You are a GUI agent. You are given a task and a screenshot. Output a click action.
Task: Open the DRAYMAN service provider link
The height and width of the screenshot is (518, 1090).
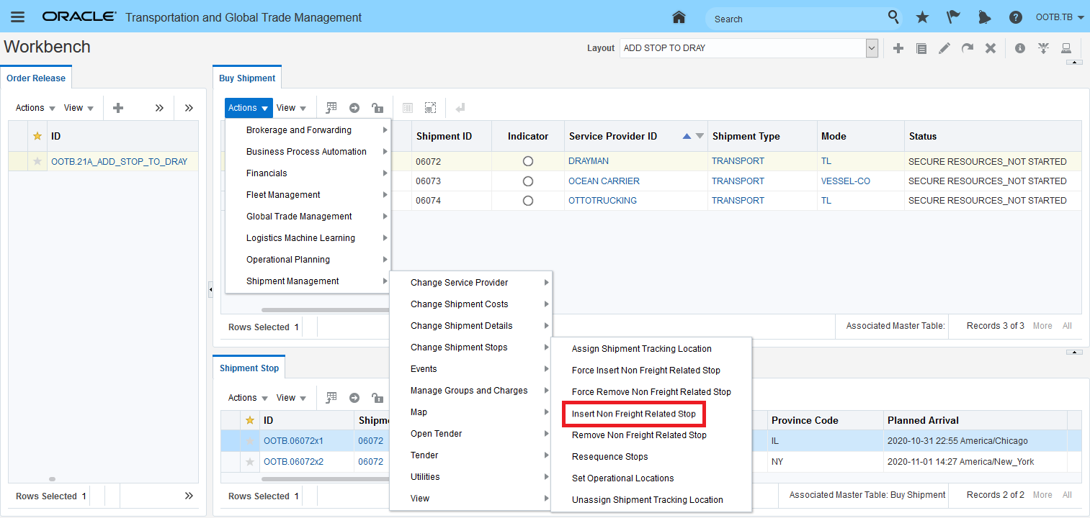click(589, 161)
